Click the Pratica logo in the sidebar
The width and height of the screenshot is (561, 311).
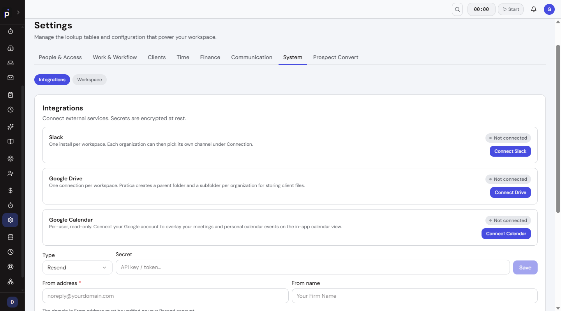point(7,13)
